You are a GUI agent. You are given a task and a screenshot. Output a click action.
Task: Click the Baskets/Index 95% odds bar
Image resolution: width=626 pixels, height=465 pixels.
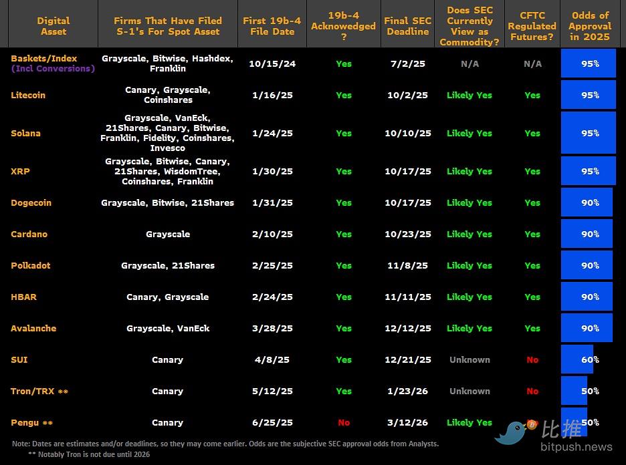[x=588, y=63]
